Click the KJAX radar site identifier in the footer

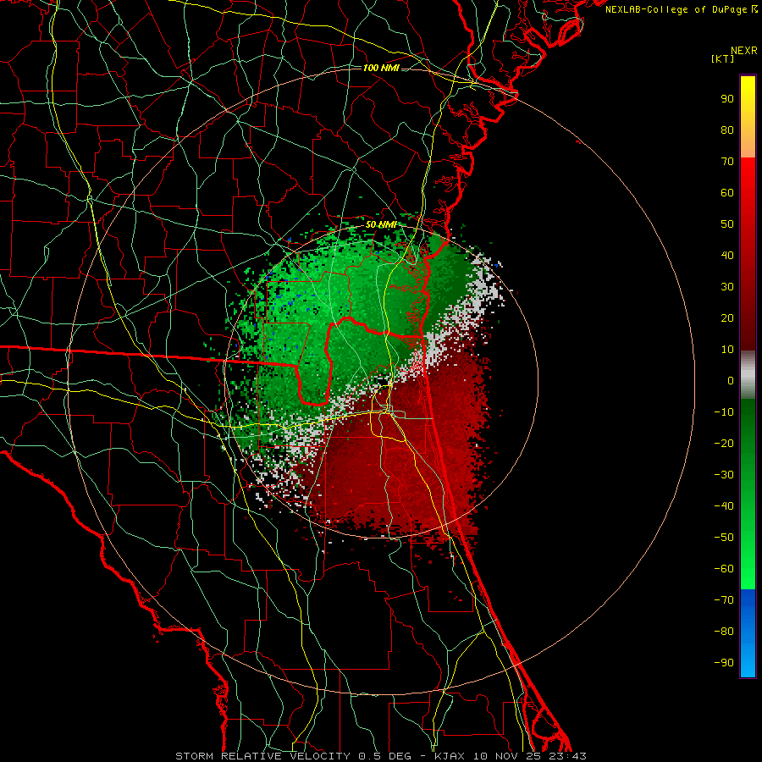click(x=450, y=756)
